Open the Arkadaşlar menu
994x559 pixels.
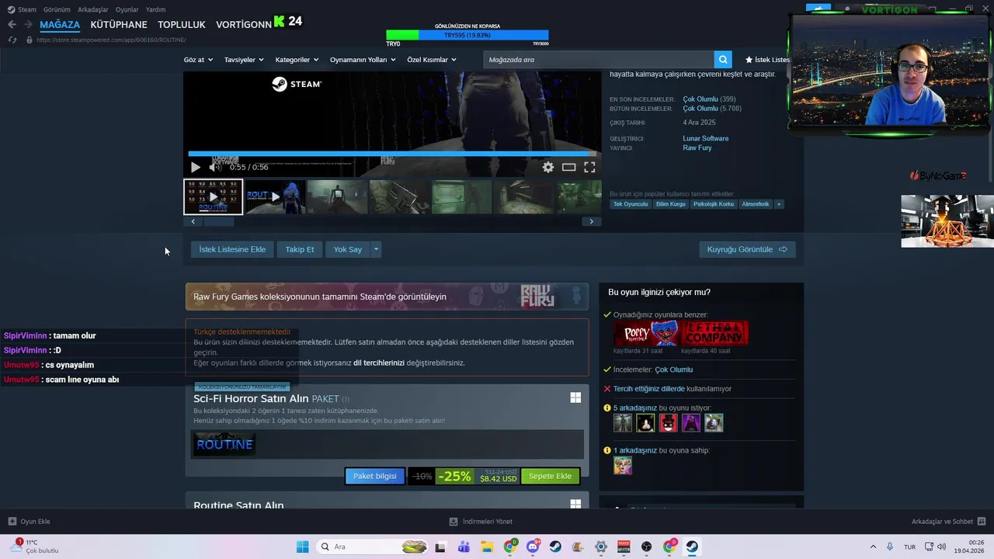pos(93,9)
